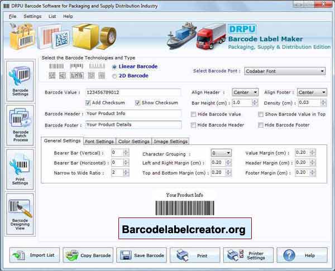The image size is (335, 271).
Task: Enable Hide Barcode Value checkbox
Action: click(x=193, y=114)
